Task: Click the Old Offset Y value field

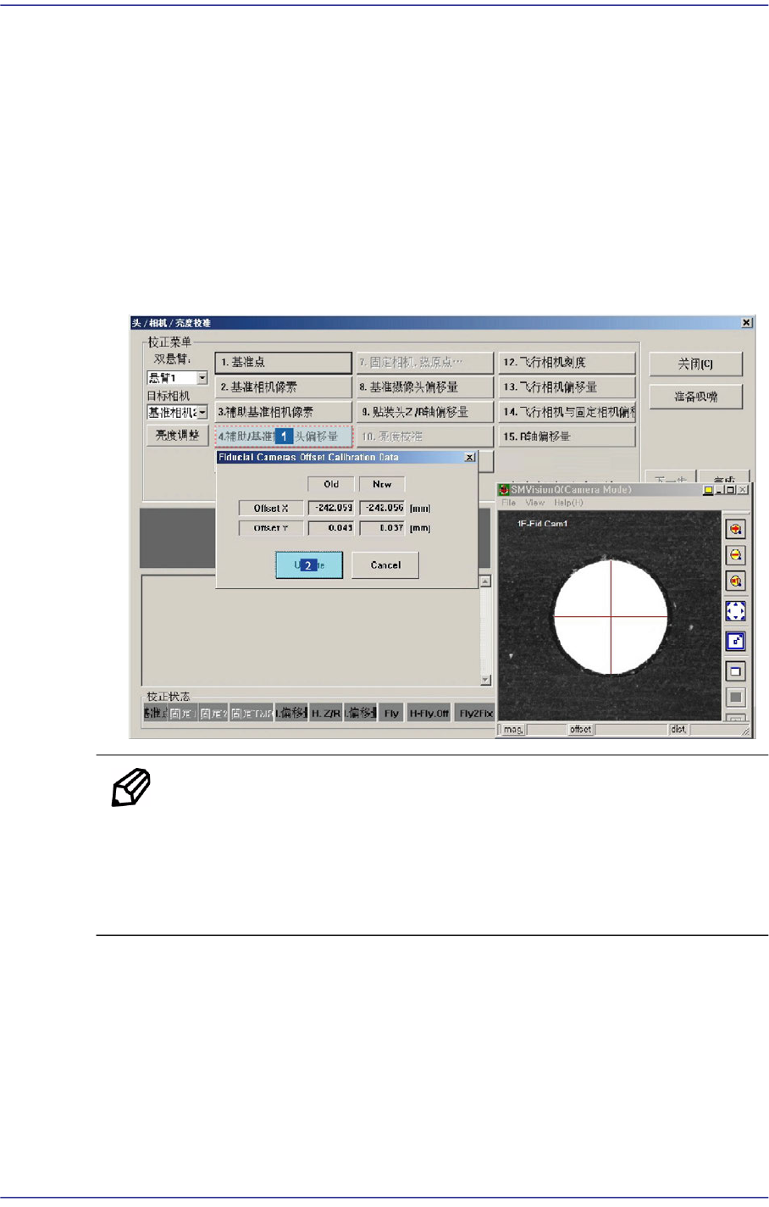Action: coord(330,527)
